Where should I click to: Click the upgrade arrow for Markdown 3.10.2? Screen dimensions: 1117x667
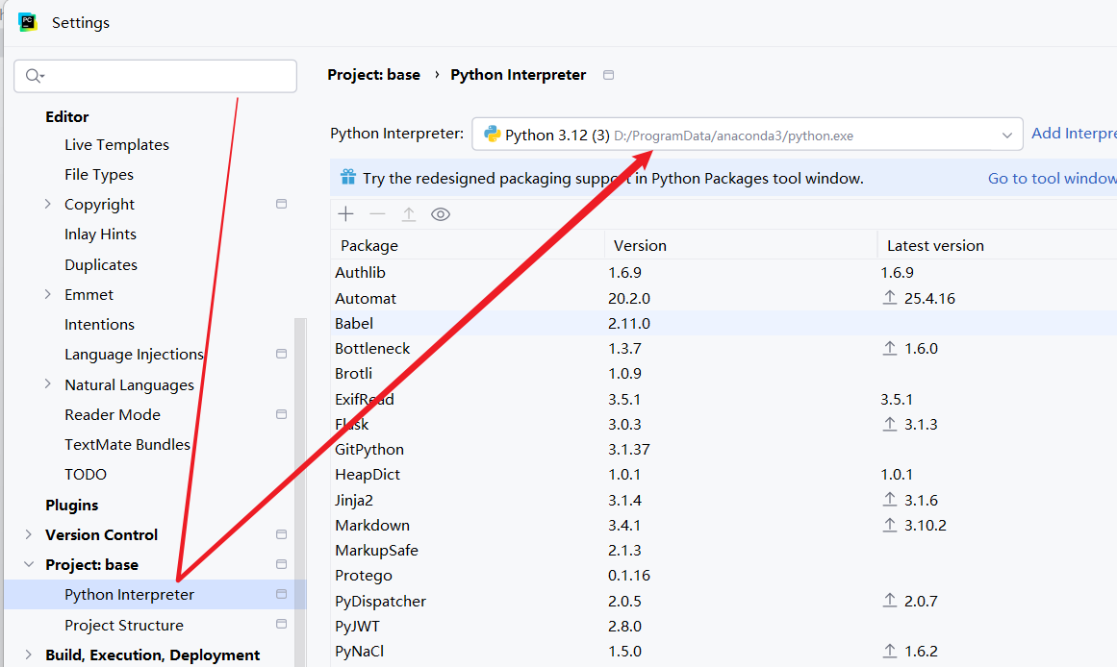pyautogui.click(x=890, y=525)
